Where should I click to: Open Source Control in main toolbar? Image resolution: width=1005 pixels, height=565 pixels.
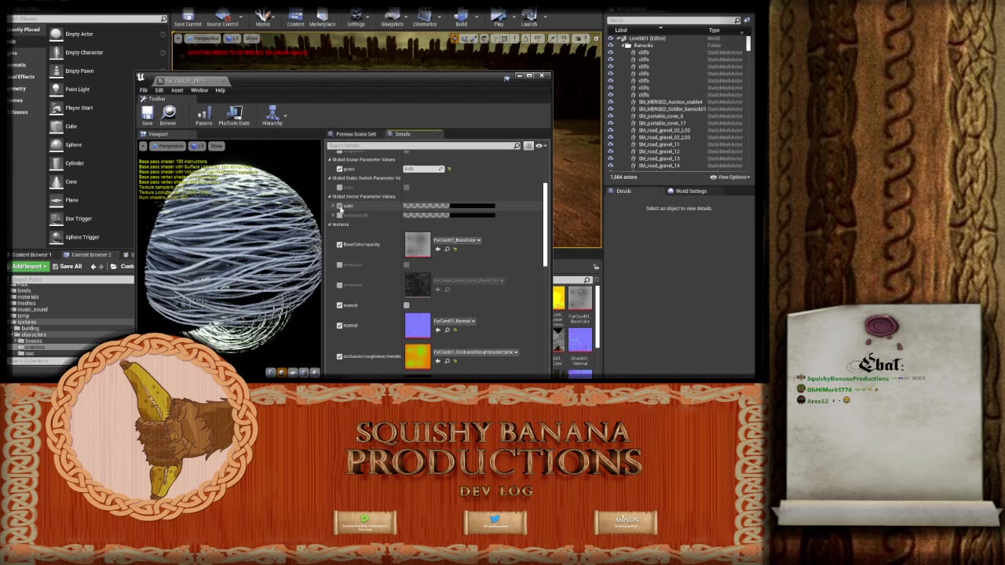[x=222, y=17]
